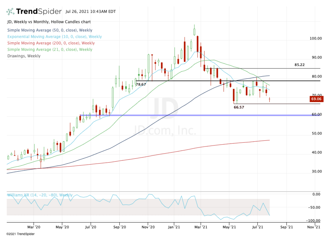Select the purple horizontal line at 60.00
Viewport: 330px width, 237px height.
(x=200, y=115)
